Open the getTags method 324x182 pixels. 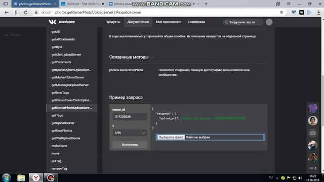tap(57, 116)
